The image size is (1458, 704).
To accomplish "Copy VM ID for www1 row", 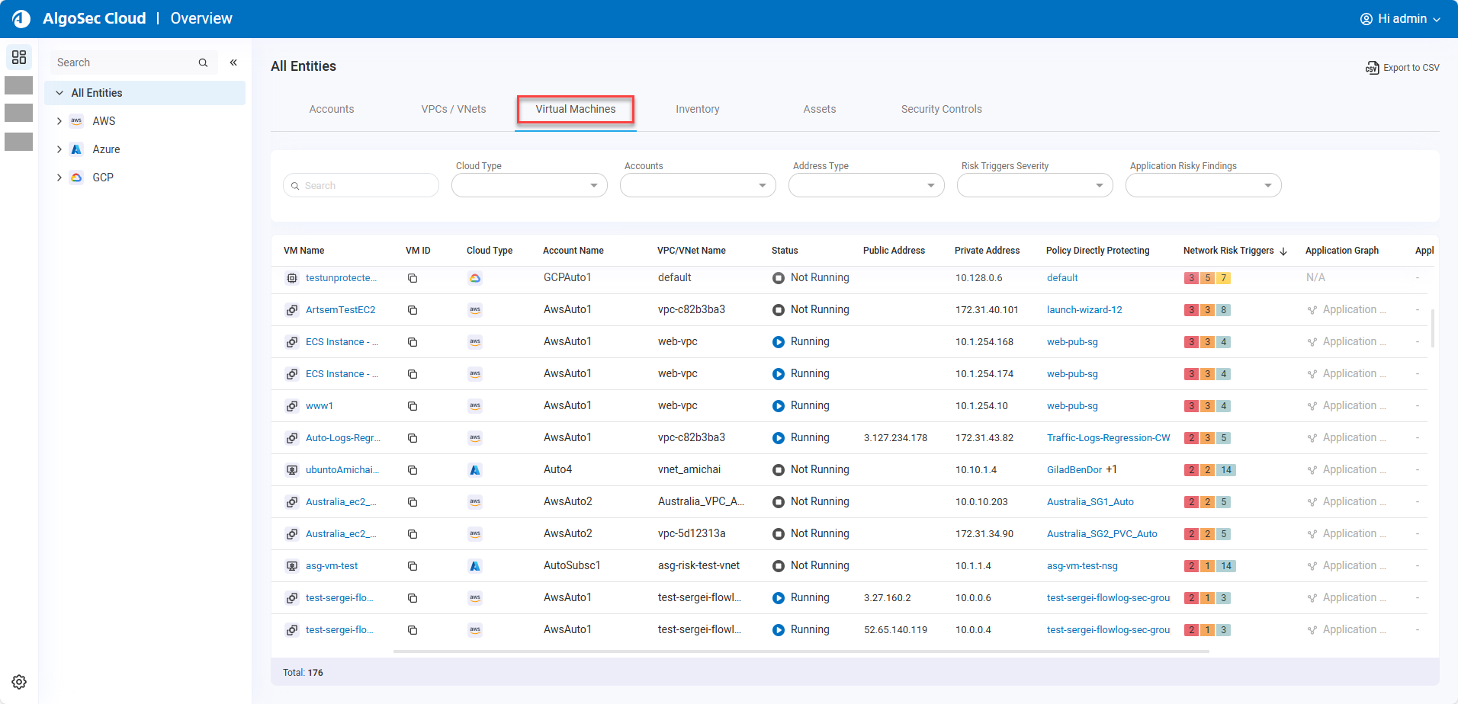I will (413, 406).
